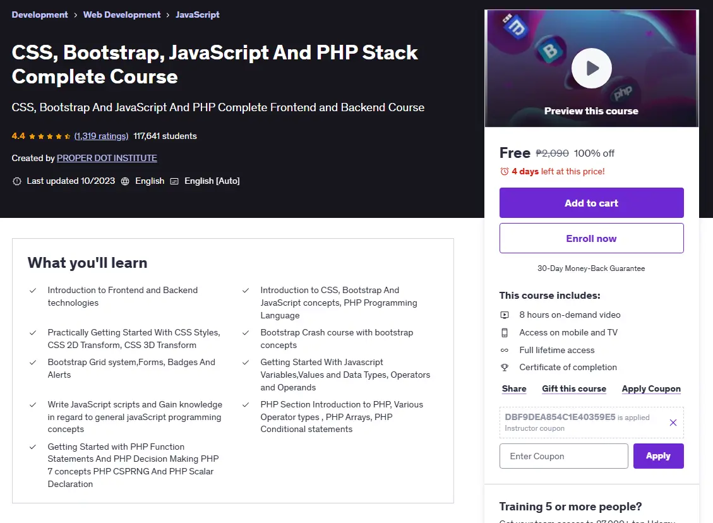The width and height of the screenshot is (713, 523).
Task: Click the Add to cart button
Action: (591, 203)
